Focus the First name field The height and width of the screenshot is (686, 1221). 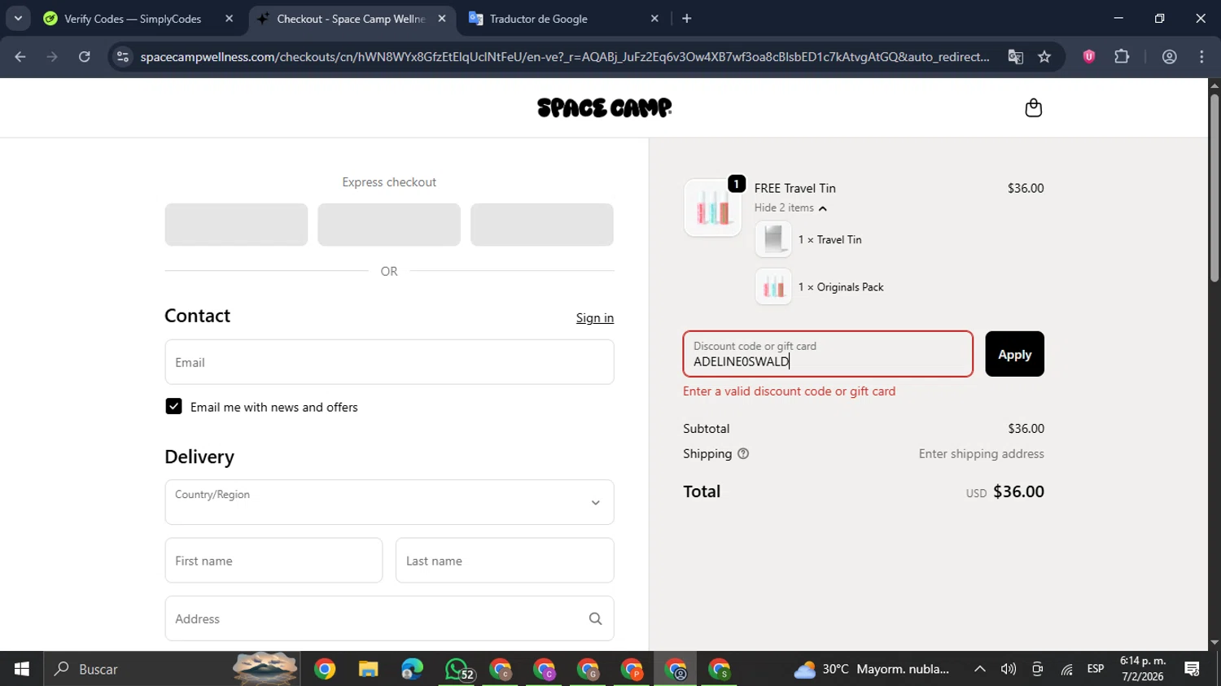[x=274, y=561]
